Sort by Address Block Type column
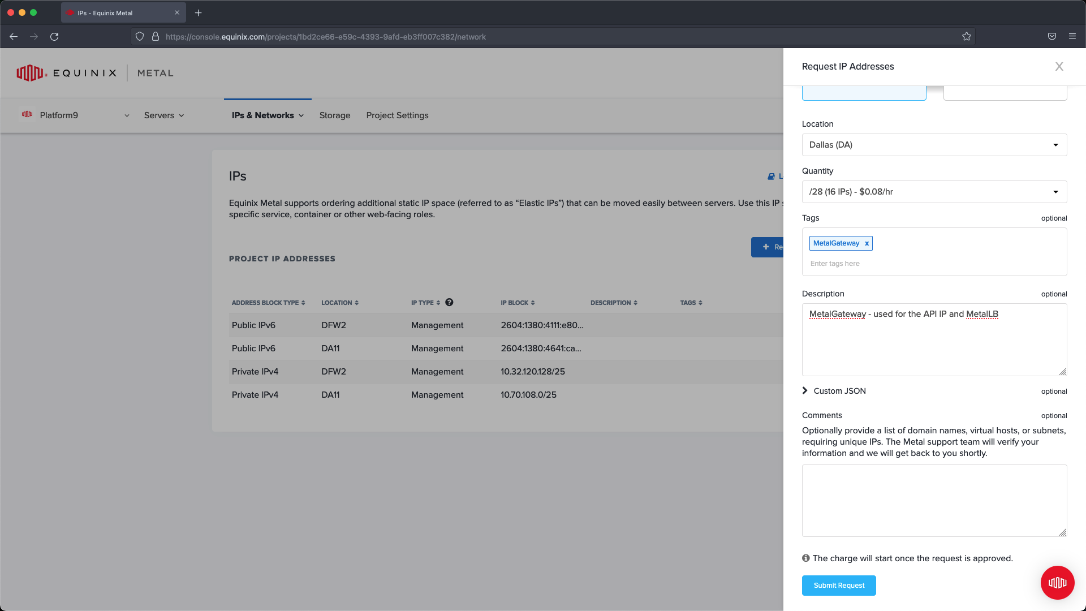Viewport: 1086px width, 611px height. point(268,303)
